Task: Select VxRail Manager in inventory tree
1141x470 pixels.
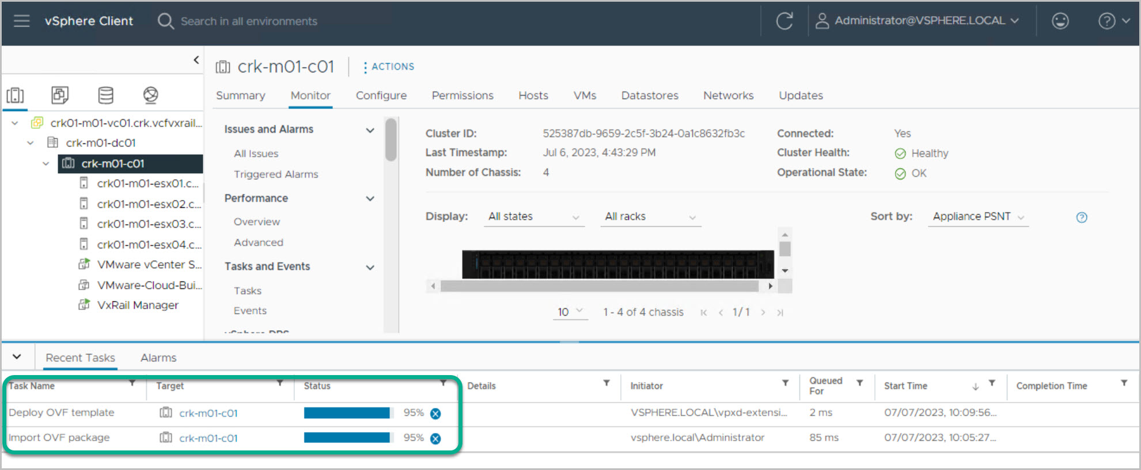Action: pos(138,305)
